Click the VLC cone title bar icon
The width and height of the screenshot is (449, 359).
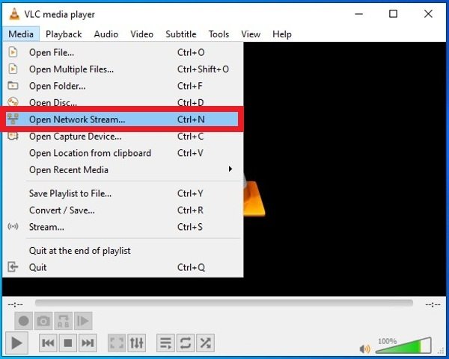[x=14, y=14]
